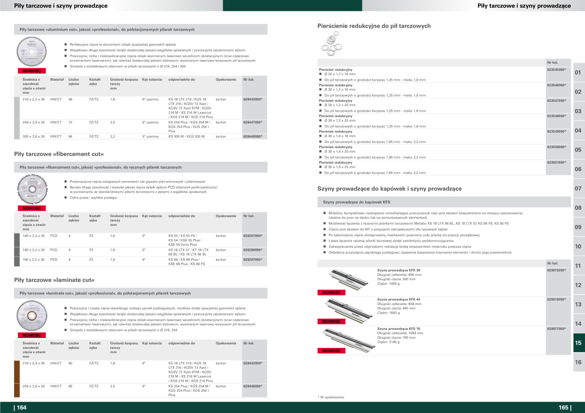Go to chapter tab 06
The height and width of the screenshot is (413, 585).
click(578, 169)
